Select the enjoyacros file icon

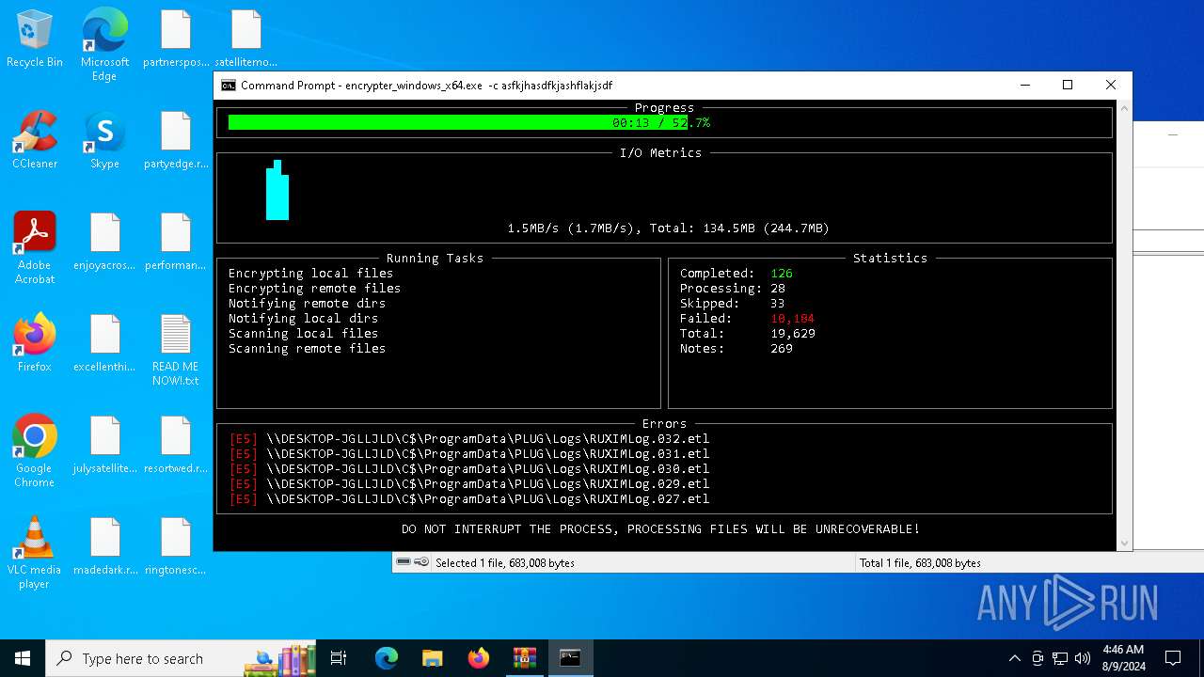click(x=104, y=242)
